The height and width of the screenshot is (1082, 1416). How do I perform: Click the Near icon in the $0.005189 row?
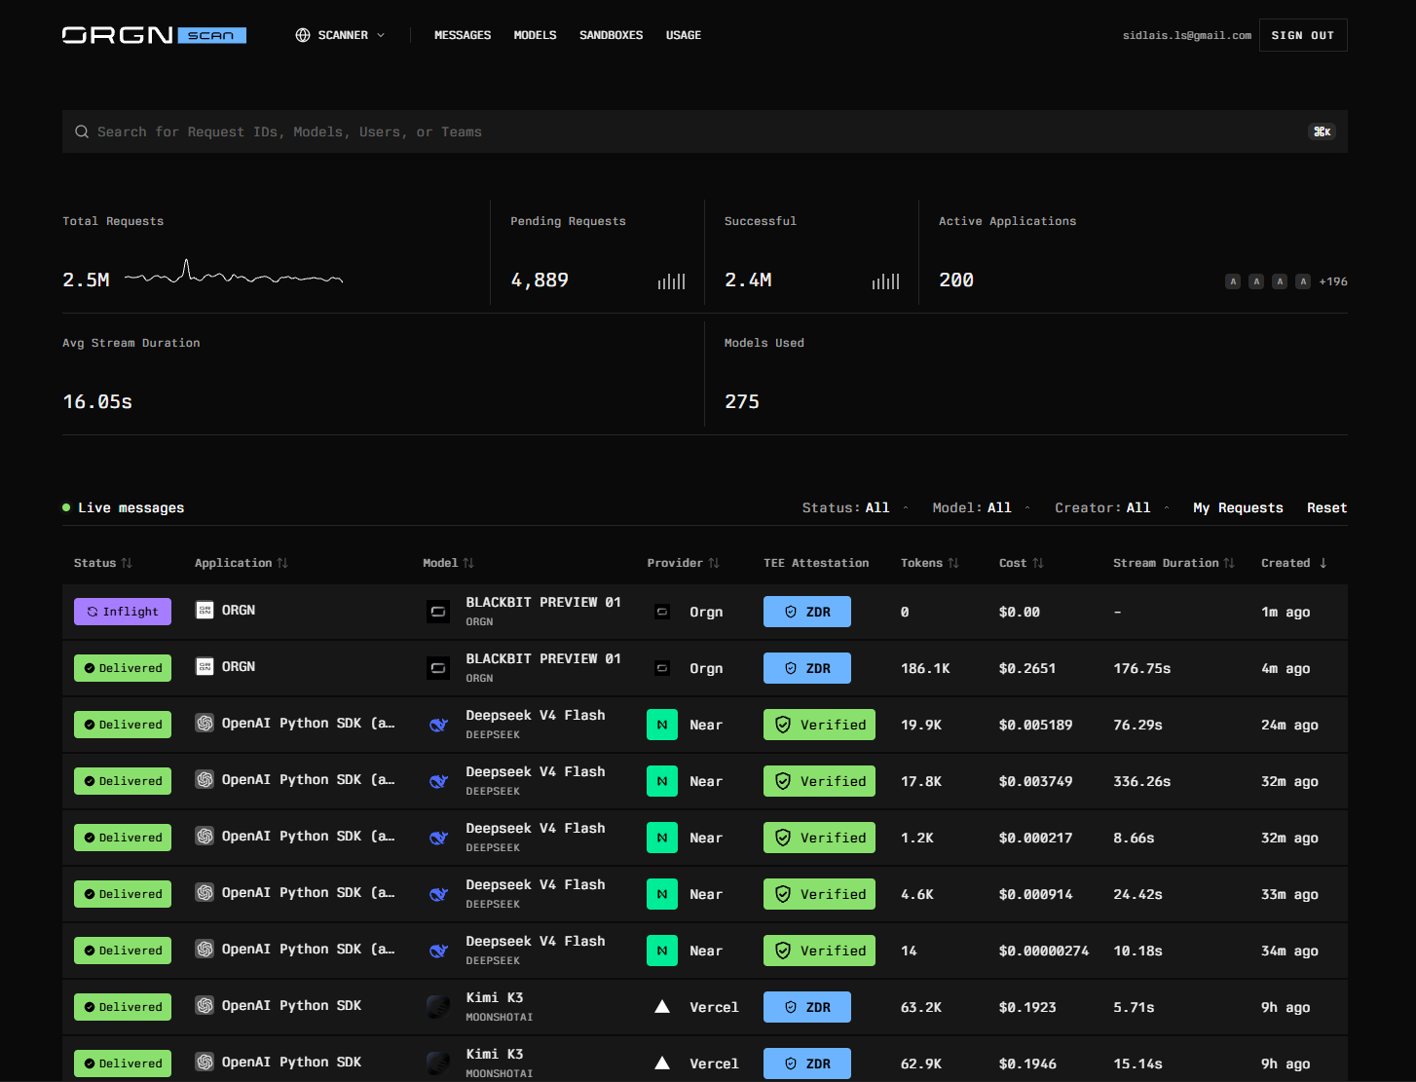click(662, 725)
